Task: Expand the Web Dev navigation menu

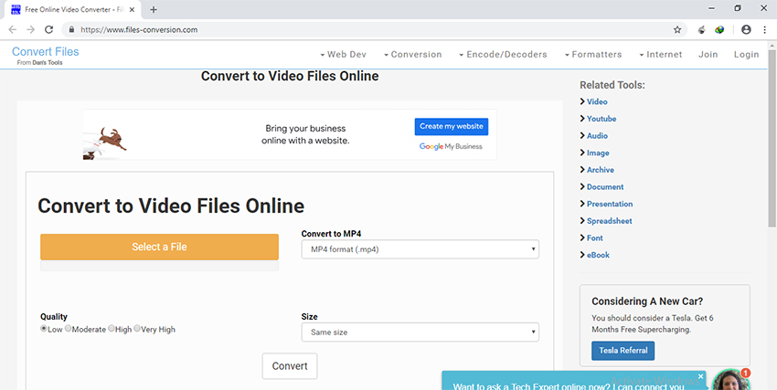Action: [344, 55]
